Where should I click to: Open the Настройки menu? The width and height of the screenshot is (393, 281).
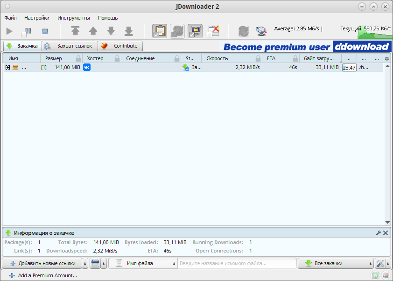37,18
